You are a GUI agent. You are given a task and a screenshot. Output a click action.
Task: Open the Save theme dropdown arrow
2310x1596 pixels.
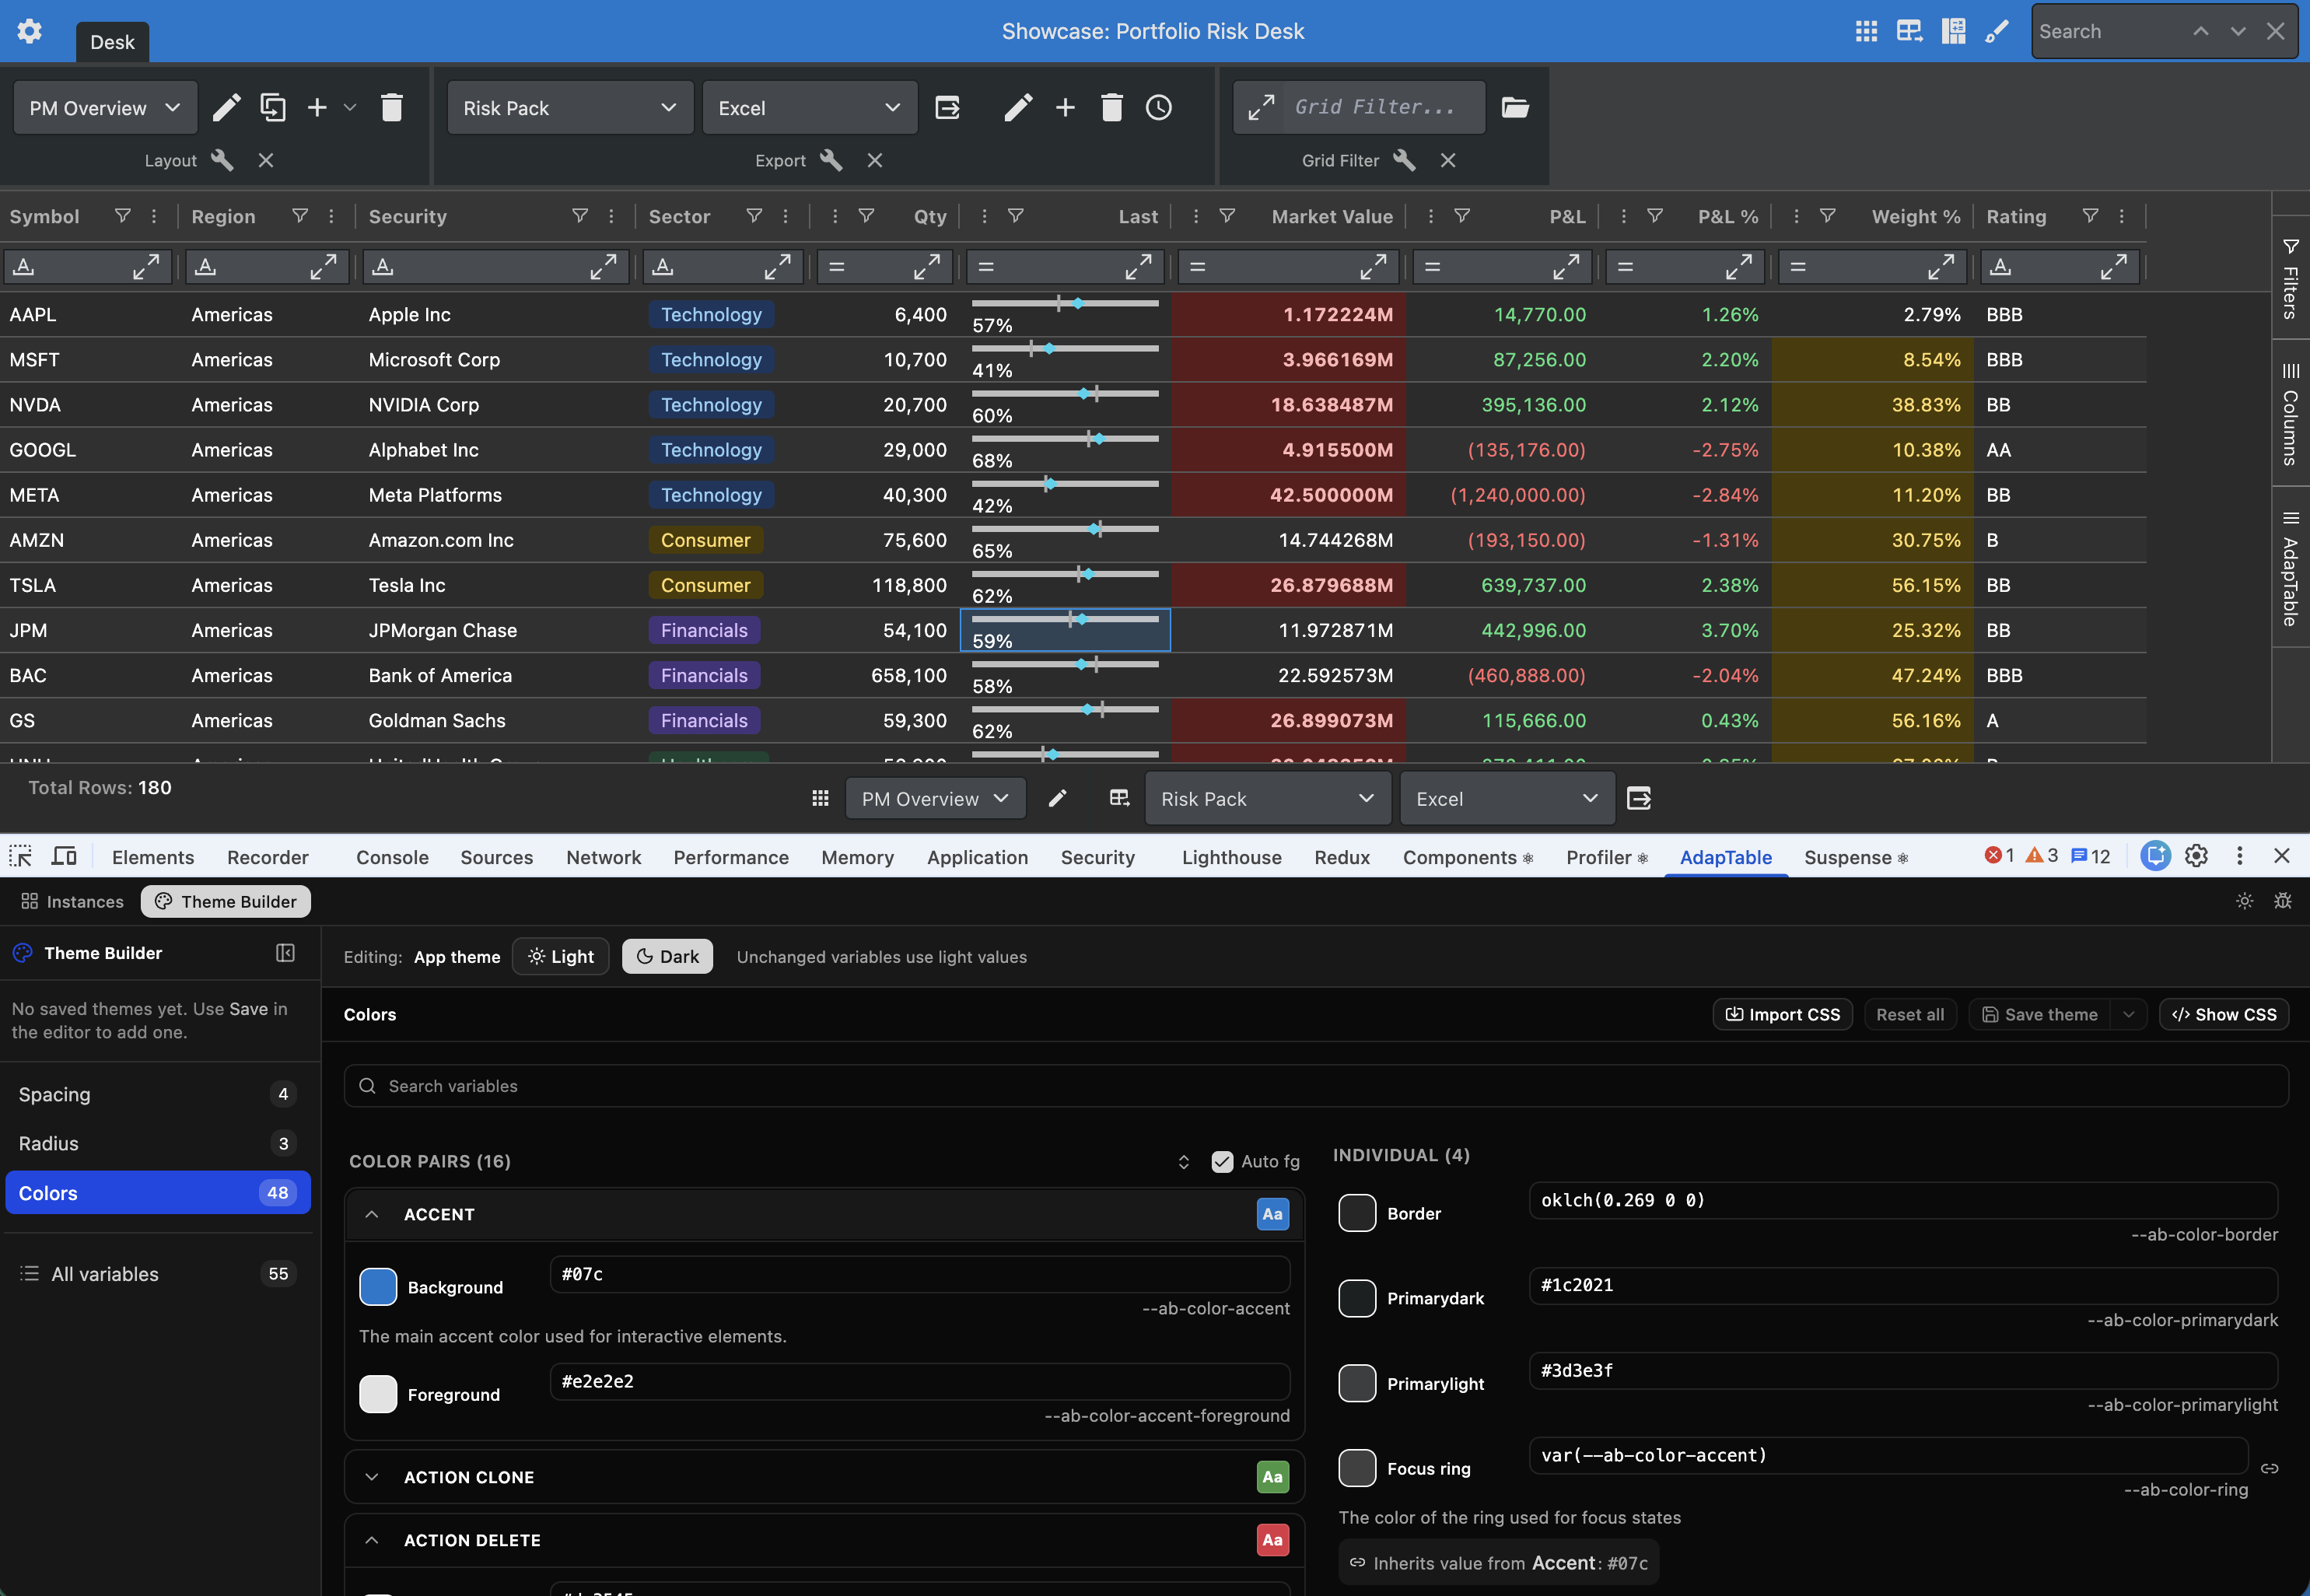(2129, 1014)
